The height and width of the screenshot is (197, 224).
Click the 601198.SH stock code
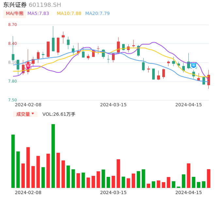tap(45, 5)
